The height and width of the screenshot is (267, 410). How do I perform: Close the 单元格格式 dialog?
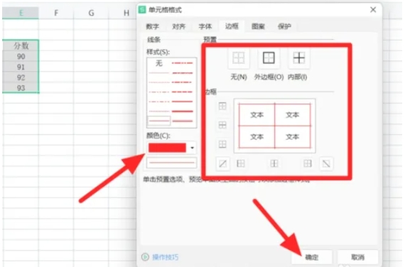point(373,10)
